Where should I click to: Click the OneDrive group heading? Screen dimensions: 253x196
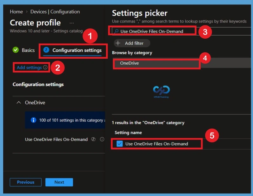(x=35, y=102)
